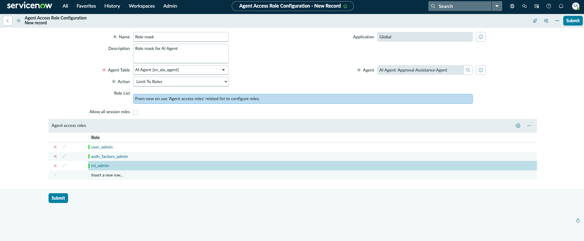The height and width of the screenshot is (241, 584).
Task: Open the All menu
Action: (x=65, y=6)
